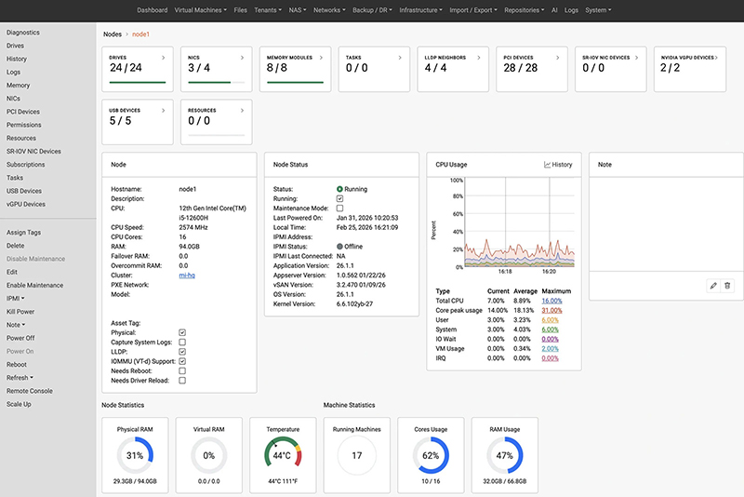Enable Capture System Logs checkbox
The width and height of the screenshot is (744, 497).
[x=182, y=343]
